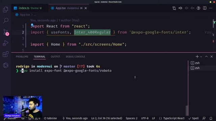This screenshot has height=121, width=216.
Task: Expand the new terminal launch profile dropdown
Action: pos(201,57)
